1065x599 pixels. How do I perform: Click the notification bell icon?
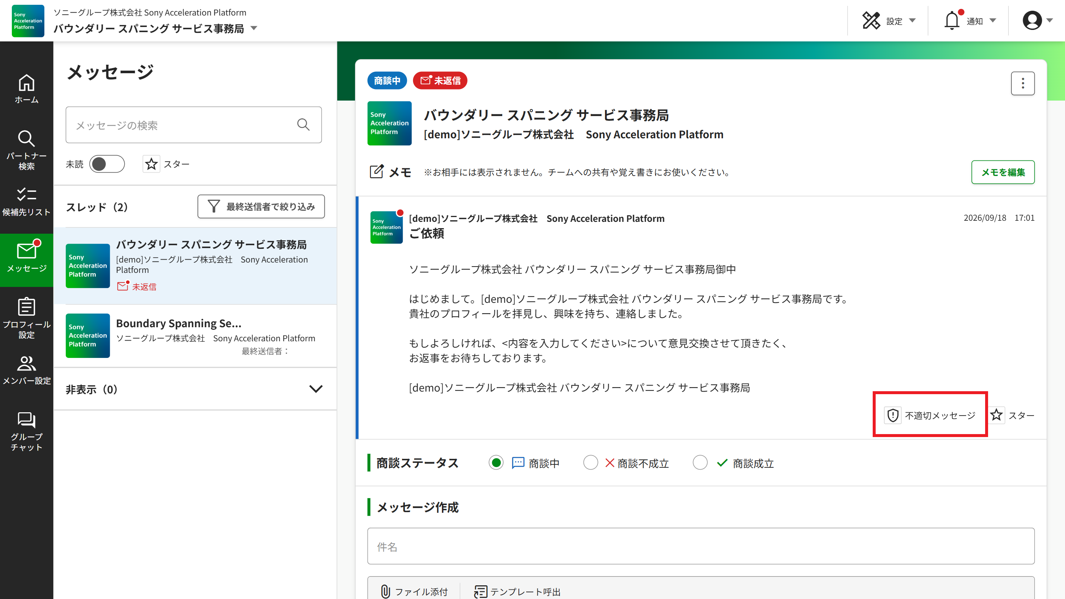tap(952, 21)
